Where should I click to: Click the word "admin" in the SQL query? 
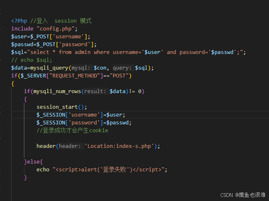click(83, 52)
